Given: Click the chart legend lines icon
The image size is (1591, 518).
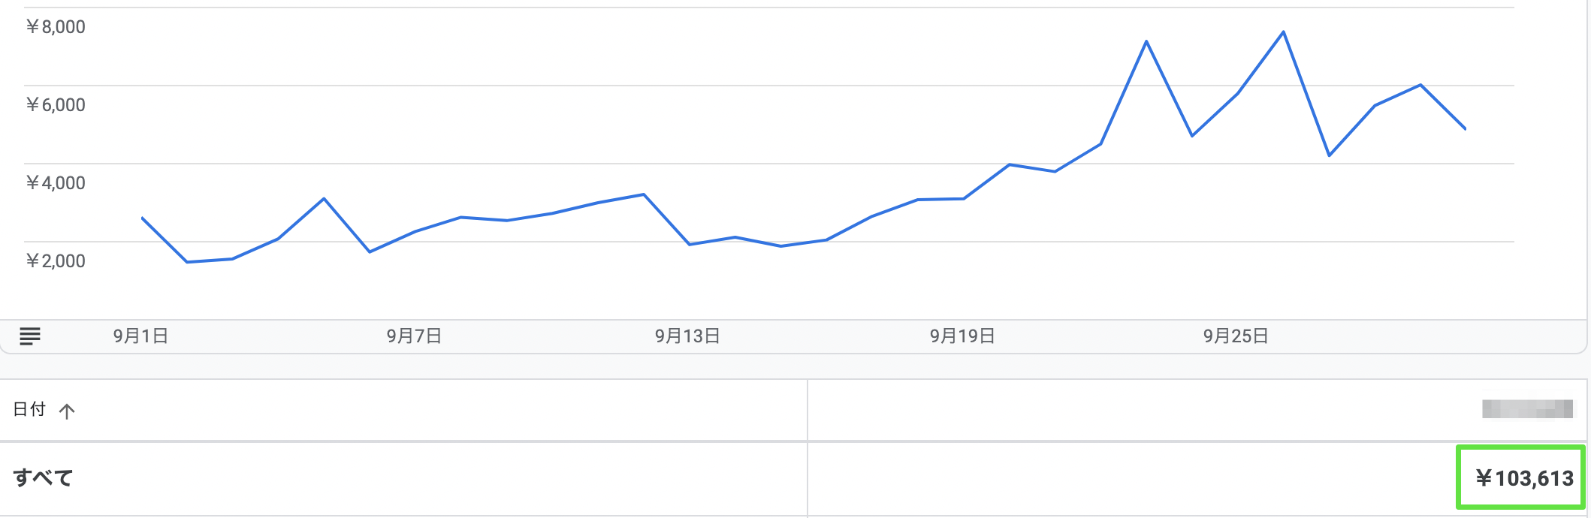Looking at the screenshot, I should click(x=30, y=336).
